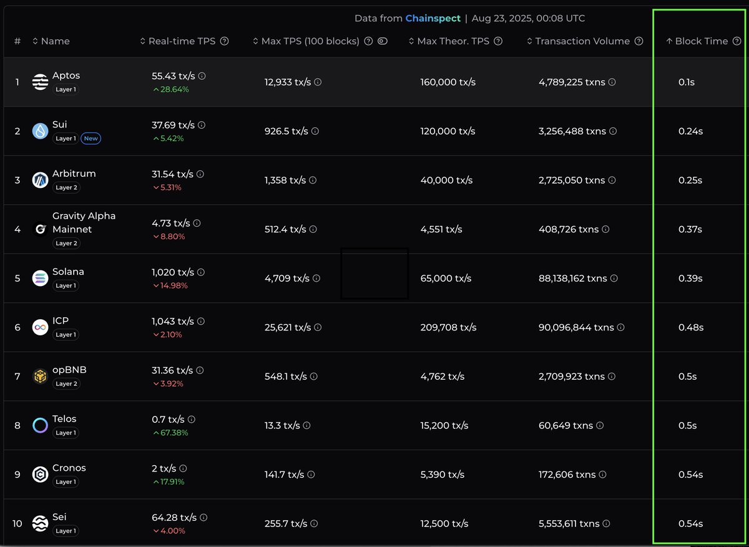Open help icon beside Max TPS (100 blocks)
This screenshot has height=547, width=749.
click(x=368, y=41)
